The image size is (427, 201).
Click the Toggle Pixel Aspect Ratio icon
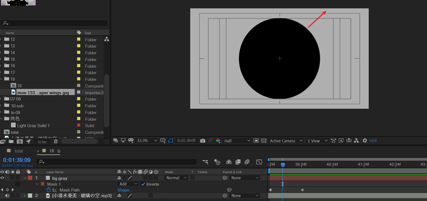tap(334, 141)
